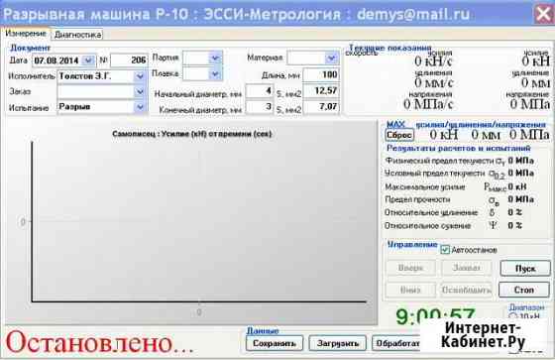Open the Материал dropdown
The width and height of the screenshot is (555, 360).
click(331, 58)
